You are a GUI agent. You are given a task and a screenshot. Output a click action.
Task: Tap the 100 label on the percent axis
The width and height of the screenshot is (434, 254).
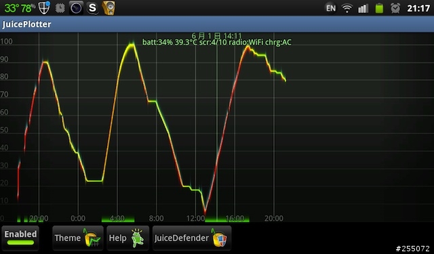[x=6, y=41]
